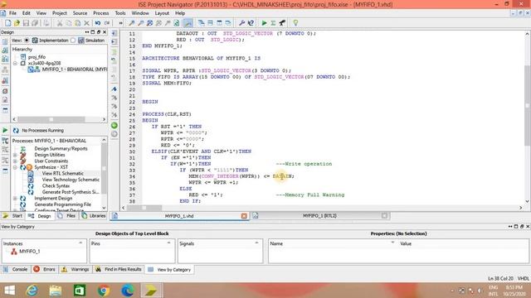Click the Instances column sort arrow
531x298 pixels.
tap(80, 243)
